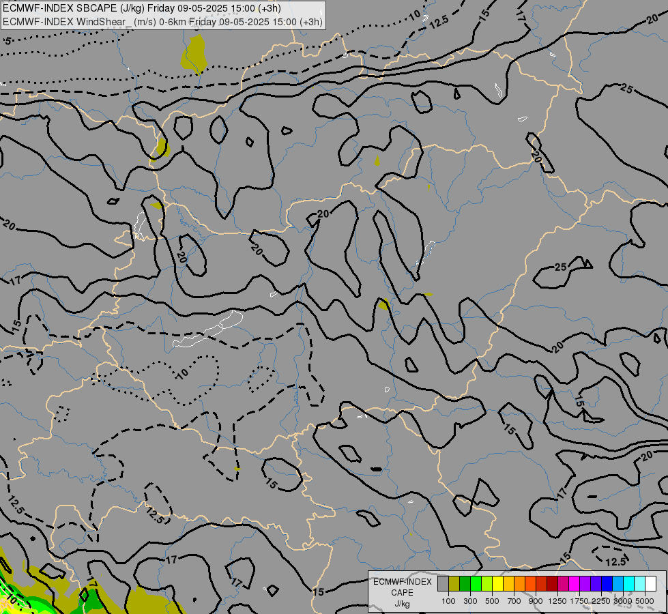Click the lime yellow-green legend swatch
Image resolution: width=668 pixels, height=614 pixels.
(x=487, y=583)
